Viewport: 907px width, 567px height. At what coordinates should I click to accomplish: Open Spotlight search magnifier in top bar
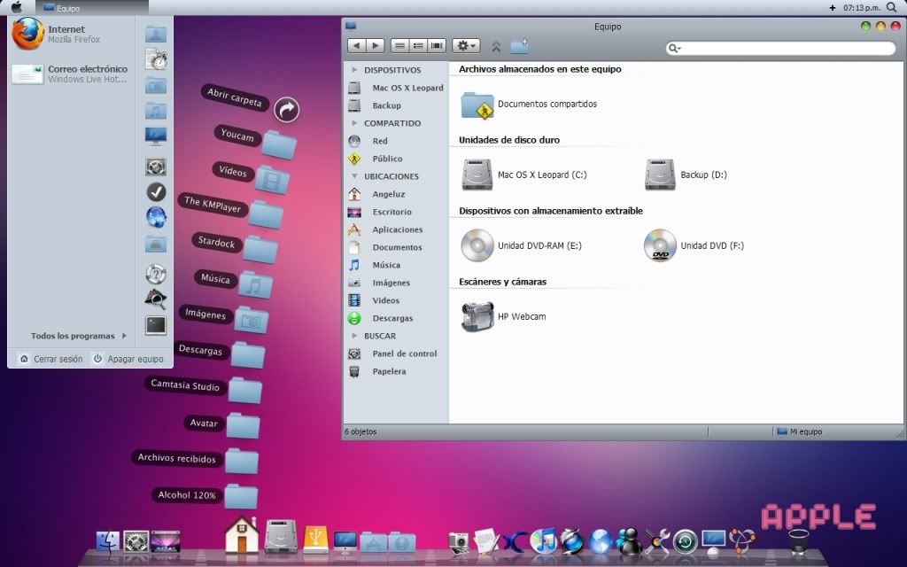891,7
